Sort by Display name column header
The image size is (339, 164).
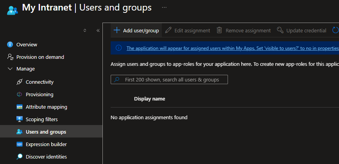[150, 99]
